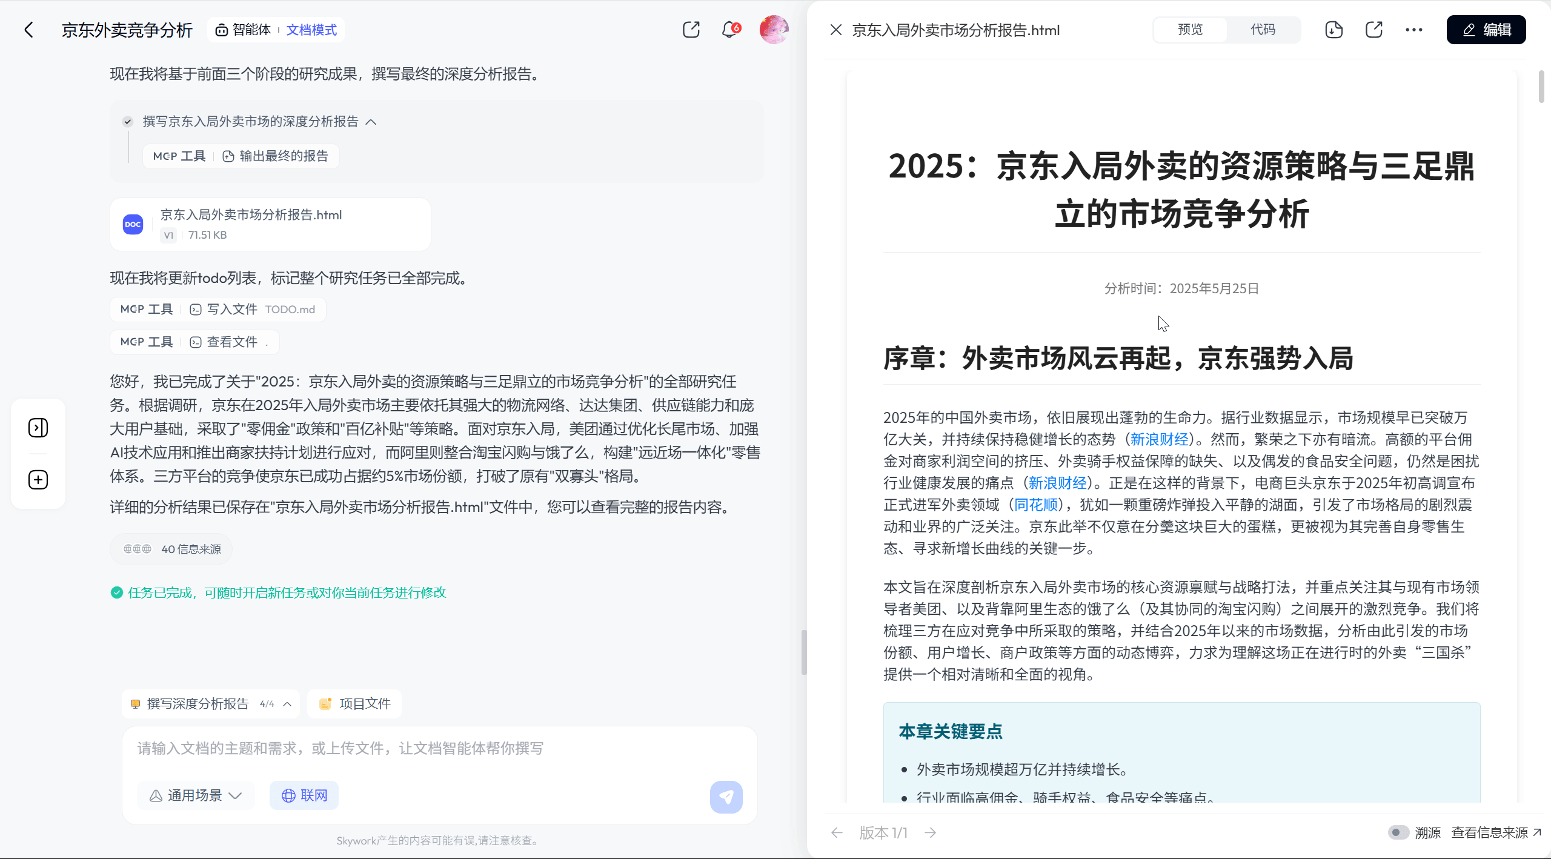Click the share icon next to the chat title
The width and height of the screenshot is (1551, 859).
[x=691, y=29]
